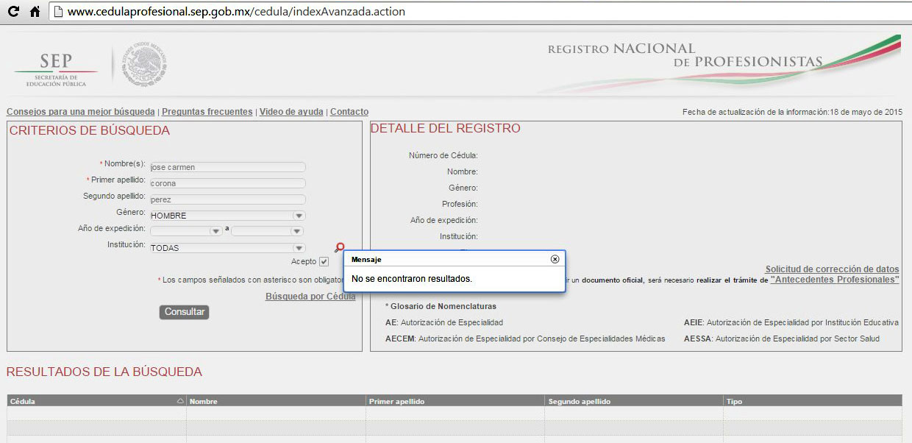Reload the page with browser refresh icon

click(13, 12)
